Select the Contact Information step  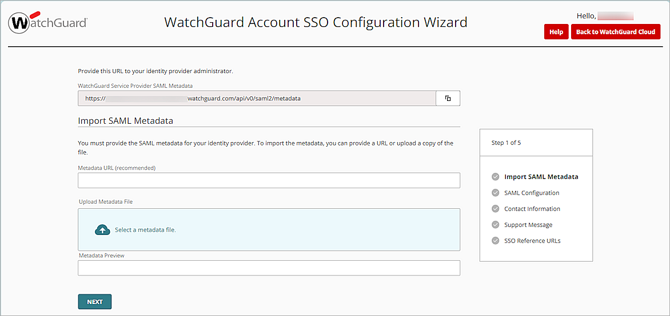click(532, 209)
